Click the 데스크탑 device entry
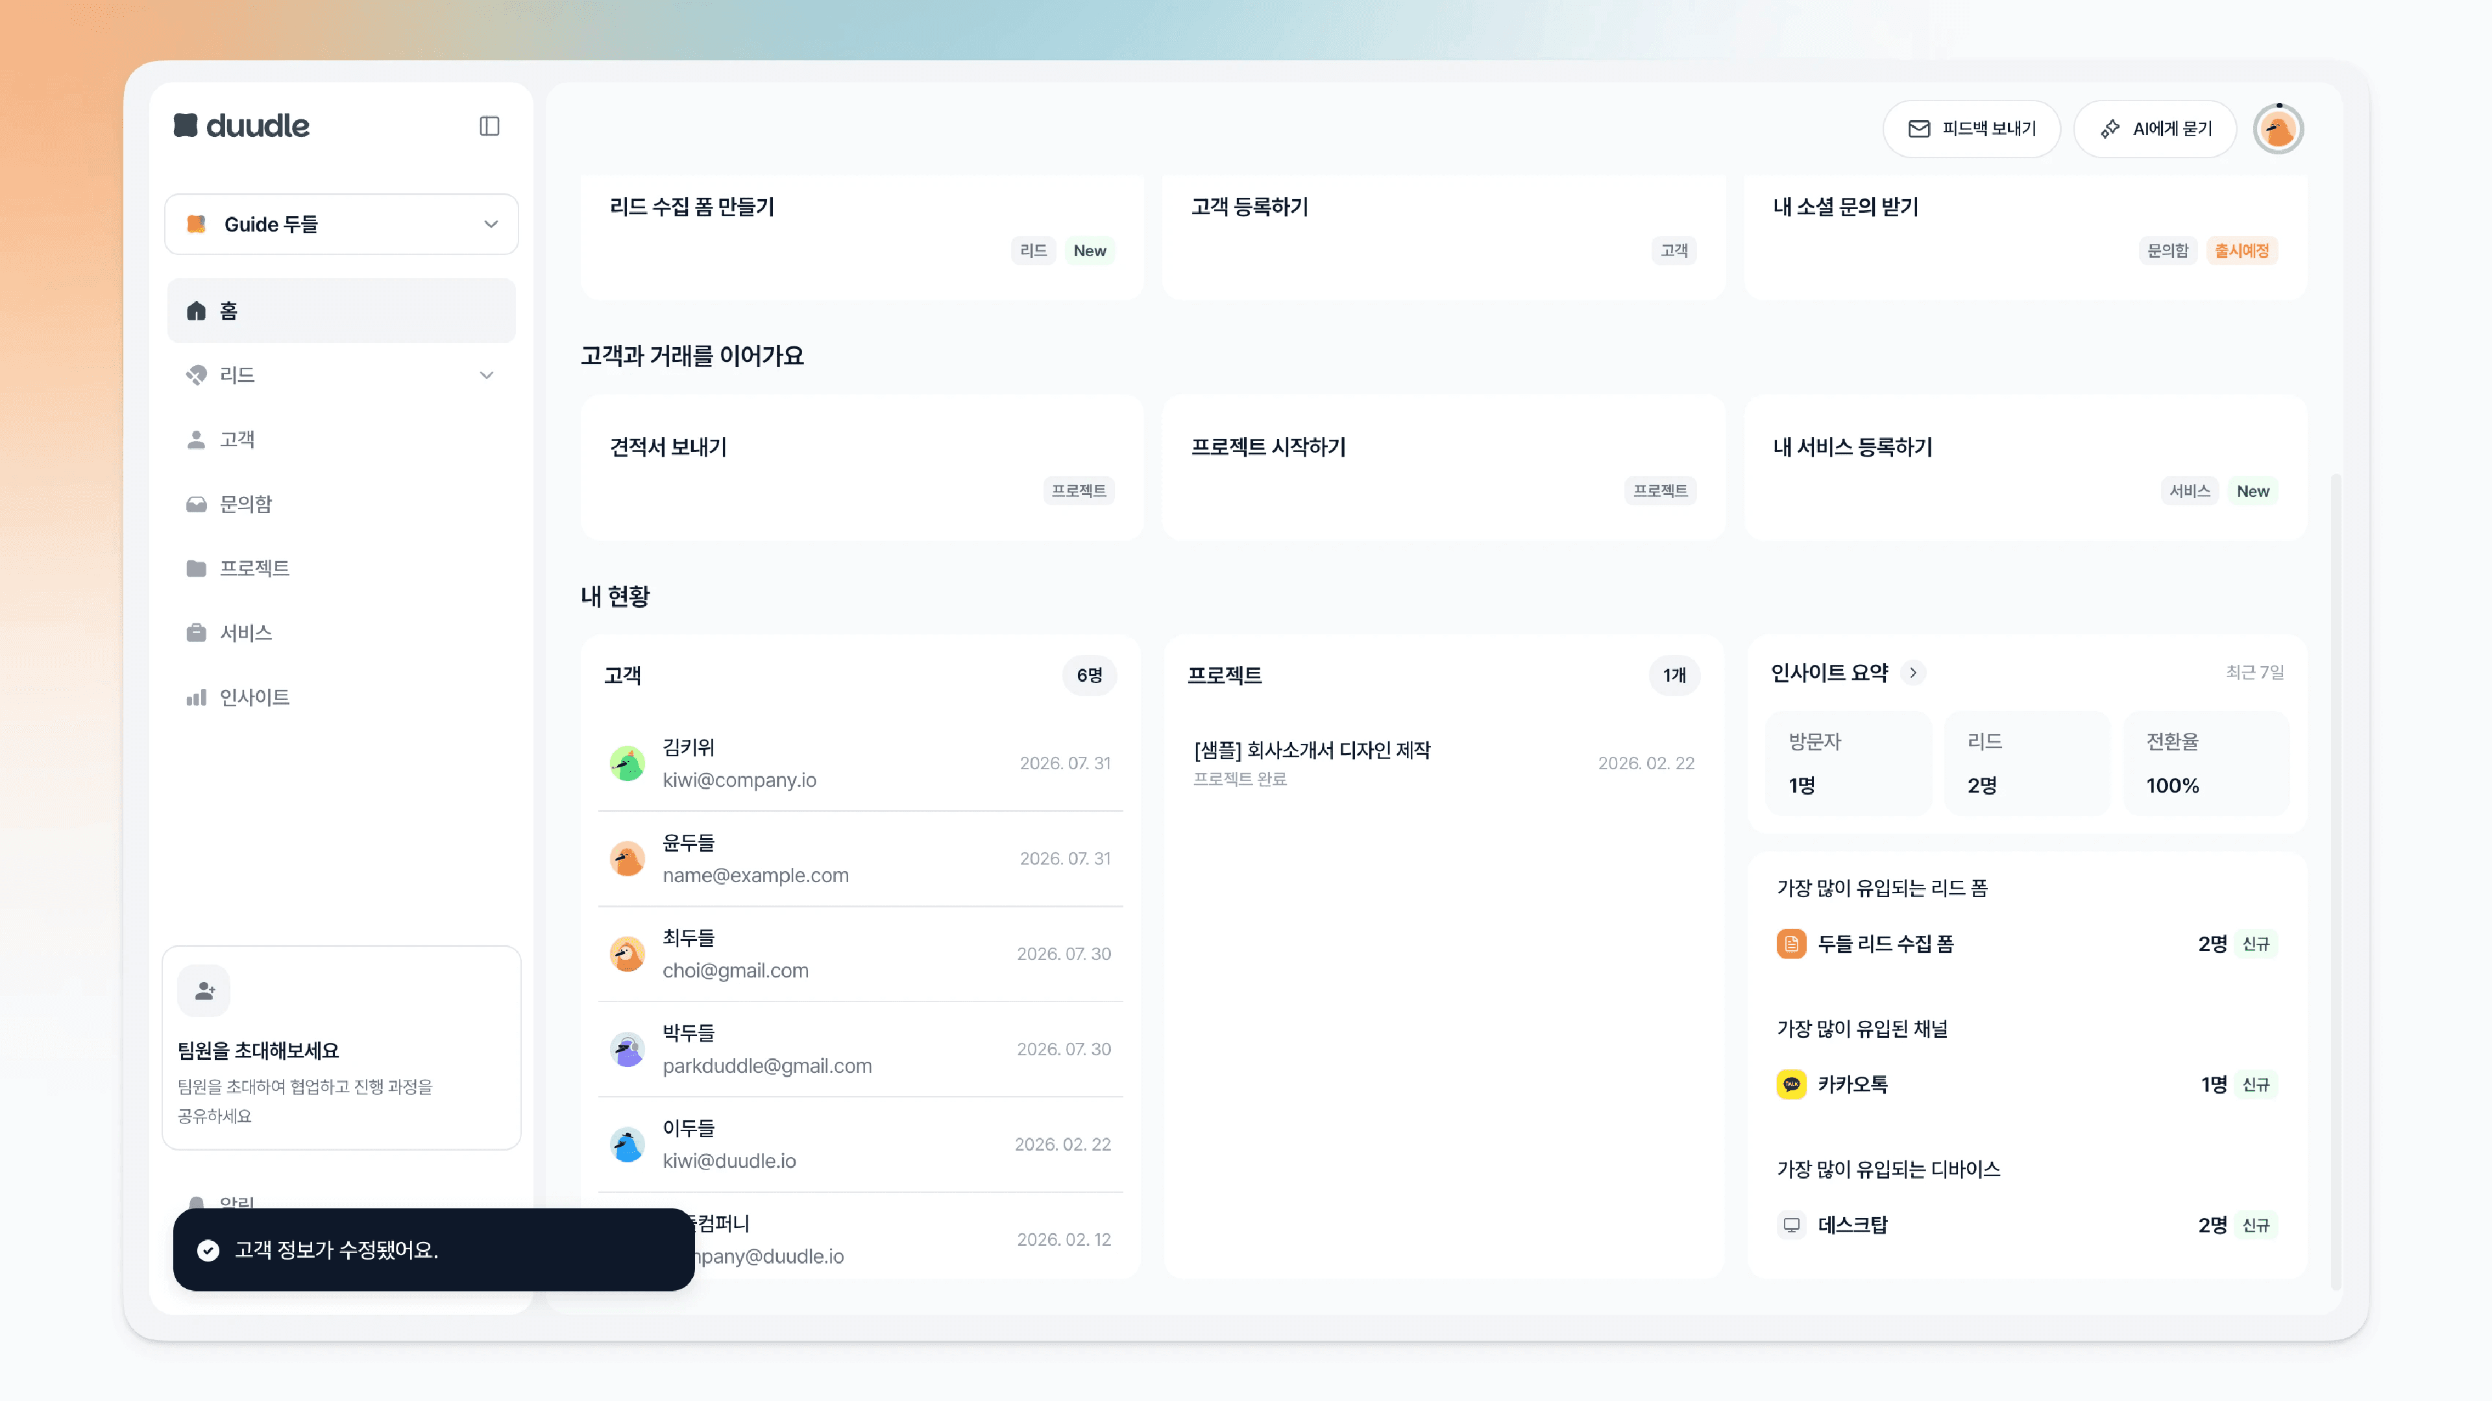Image resolution: width=2492 pixels, height=1401 pixels. [2027, 1225]
